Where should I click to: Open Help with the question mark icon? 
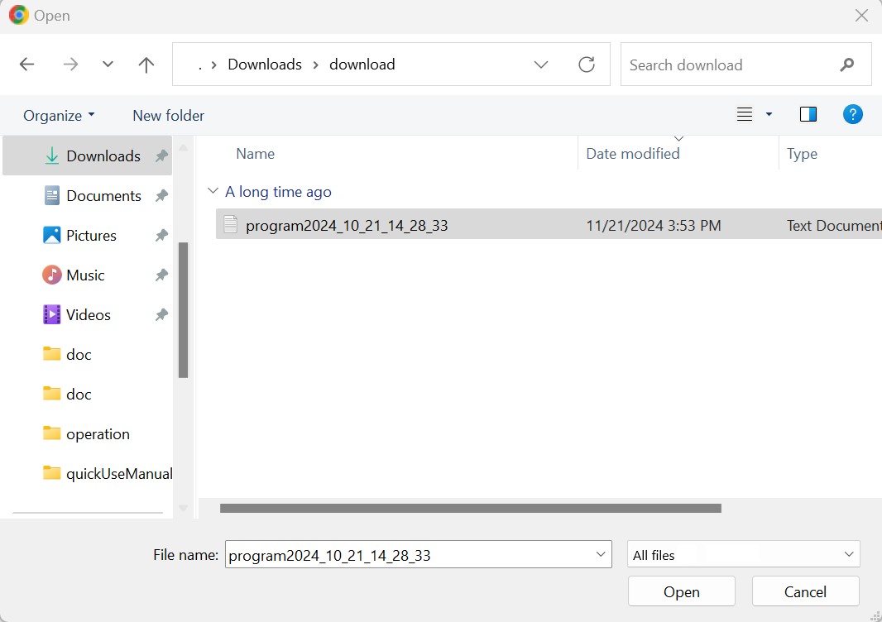[x=853, y=115]
